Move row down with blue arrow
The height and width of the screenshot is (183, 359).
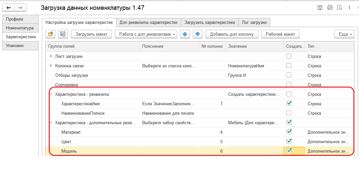pyautogui.click(x=197, y=34)
